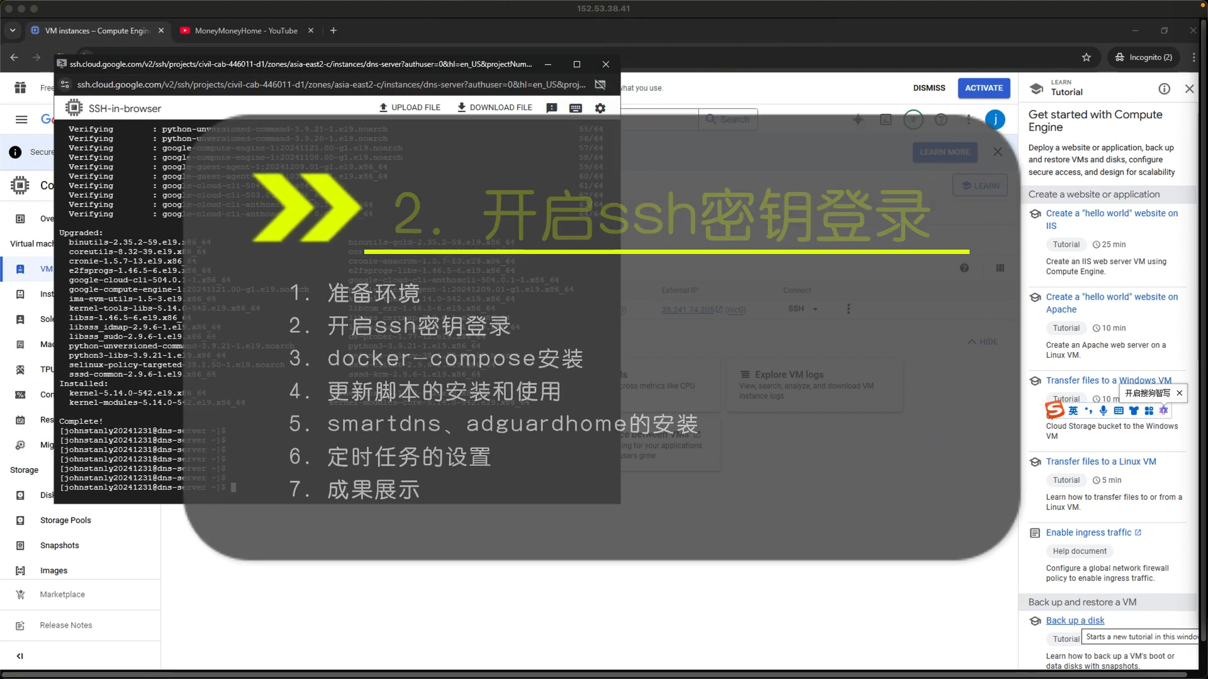
Task: Click the external IP 35.241.74.205 link
Action: coord(688,309)
